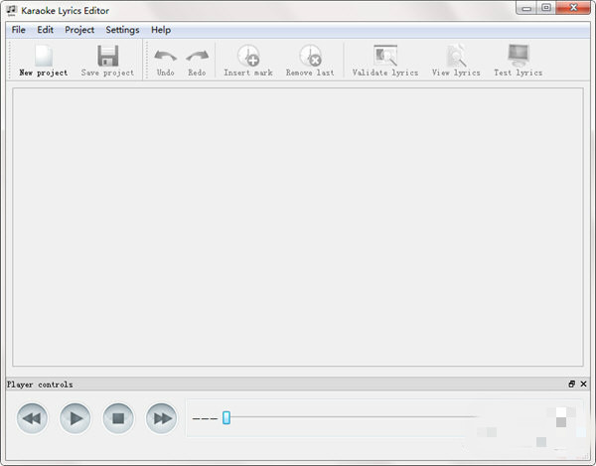Close the Karaoke Lyrics Editor window
This screenshot has height=466, width=596.
pyautogui.click(x=573, y=8)
